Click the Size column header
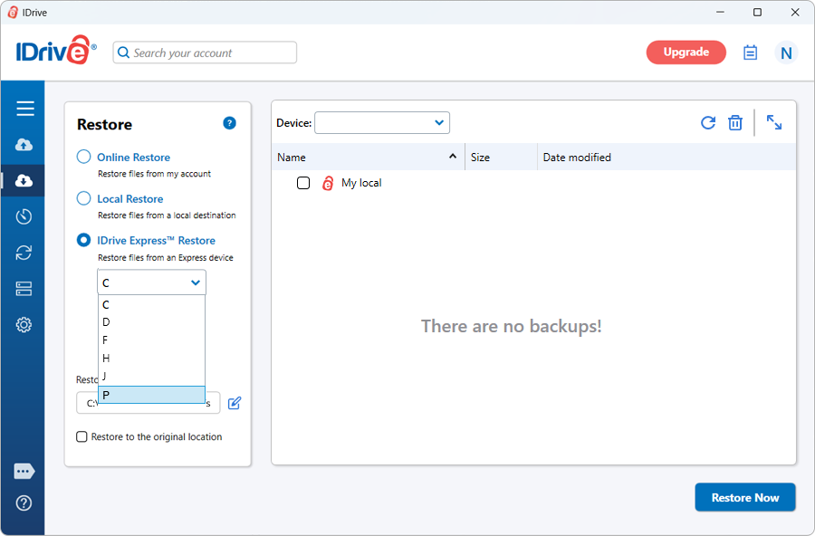 [x=501, y=157]
